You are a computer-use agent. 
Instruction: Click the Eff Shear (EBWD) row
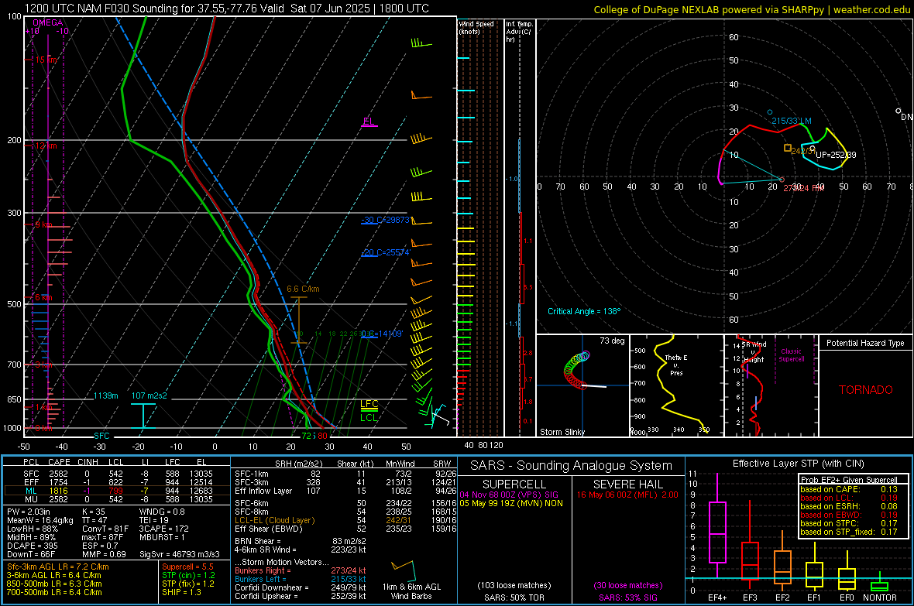coord(345,529)
